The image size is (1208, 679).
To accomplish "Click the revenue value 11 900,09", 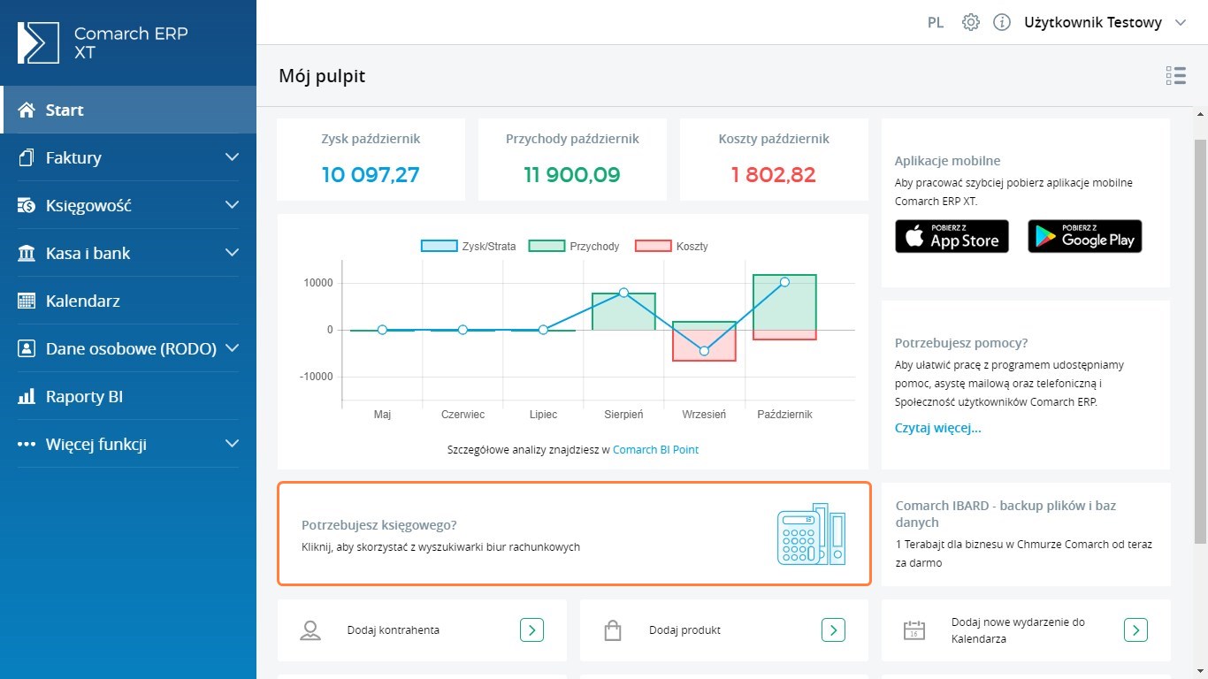I will click(572, 175).
